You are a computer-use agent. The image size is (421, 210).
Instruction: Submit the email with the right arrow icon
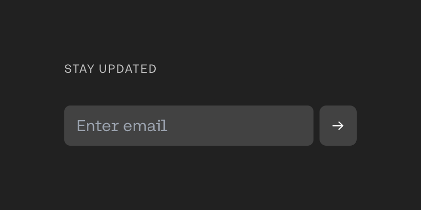[338, 126]
